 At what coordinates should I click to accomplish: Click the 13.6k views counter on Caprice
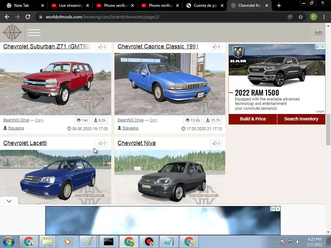(193, 120)
